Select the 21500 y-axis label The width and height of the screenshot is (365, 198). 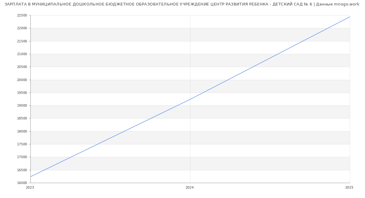coord(22,41)
